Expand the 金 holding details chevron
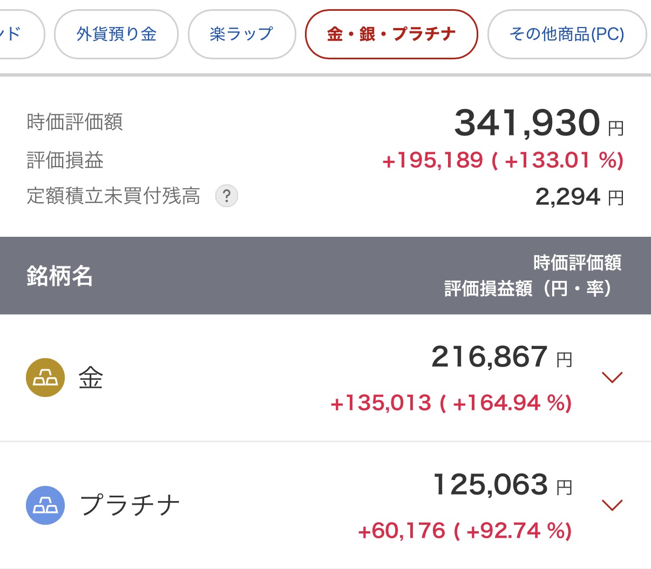Viewport: 651px width, 569px height. click(612, 378)
